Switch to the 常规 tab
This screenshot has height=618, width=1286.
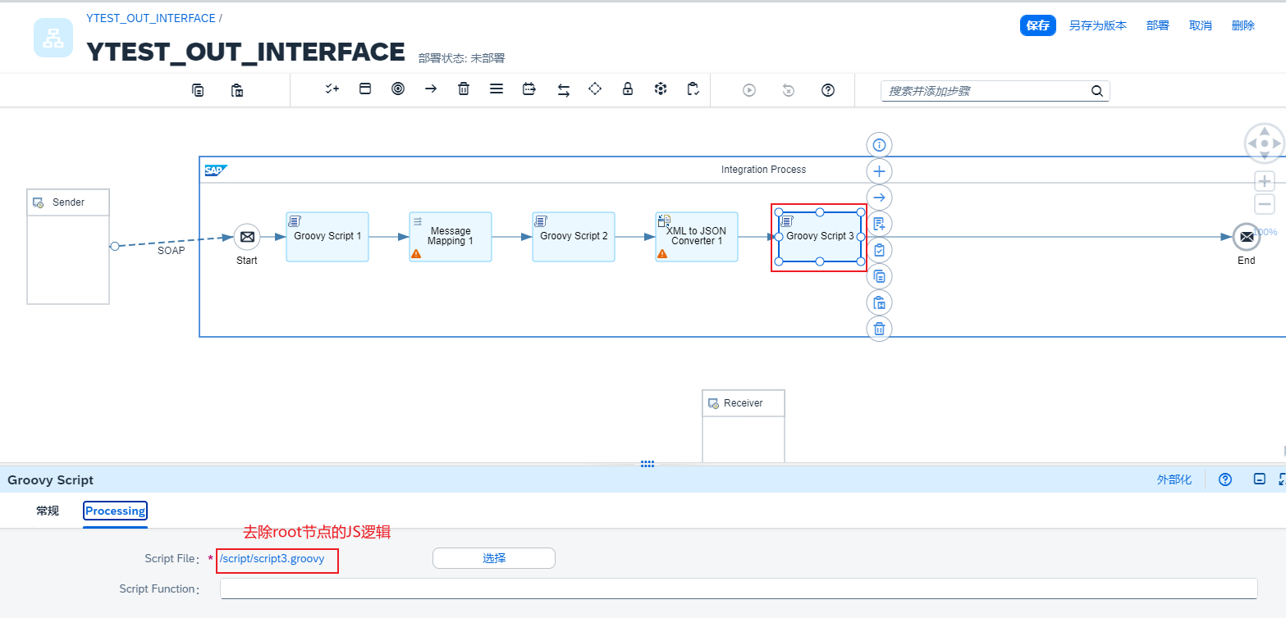click(x=48, y=511)
